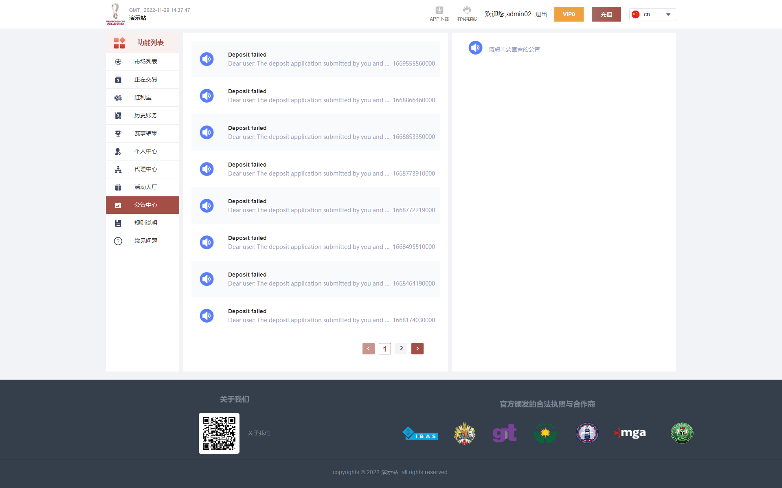Click the 充值 recharge button
The height and width of the screenshot is (488, 782).
[606, 14]
